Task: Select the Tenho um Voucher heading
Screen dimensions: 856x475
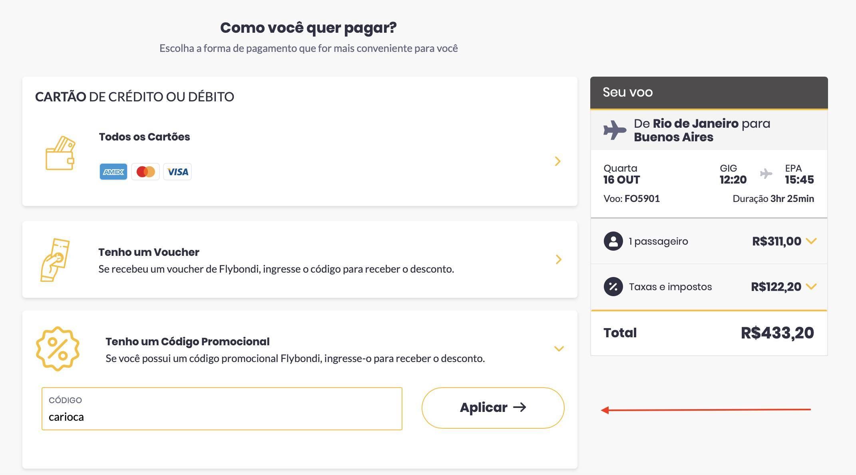Action: [x=149, y=252]
